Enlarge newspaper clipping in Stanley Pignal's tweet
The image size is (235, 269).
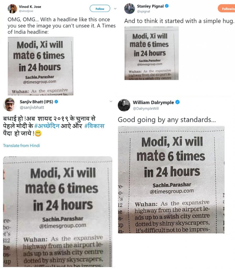[x=152, y=53]
